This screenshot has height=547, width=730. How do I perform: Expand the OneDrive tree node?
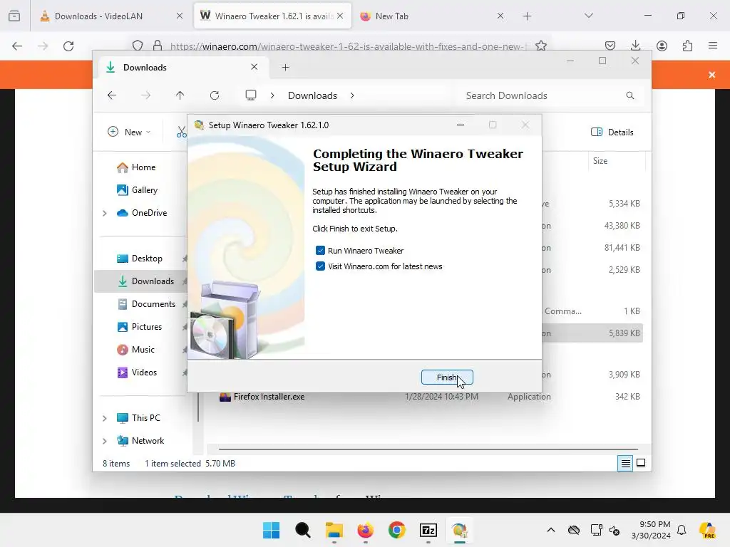(105, 213)
